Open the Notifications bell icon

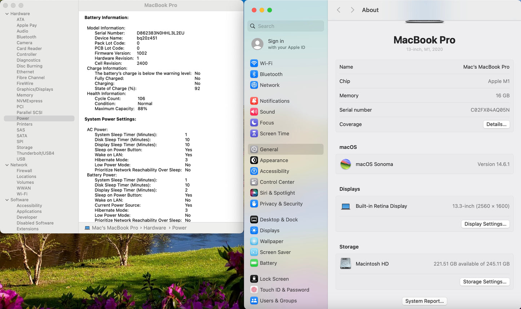tap(254, 101)
